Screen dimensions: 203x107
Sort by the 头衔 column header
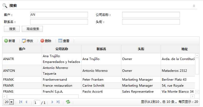pyautogui.click(x=141, y=49)
